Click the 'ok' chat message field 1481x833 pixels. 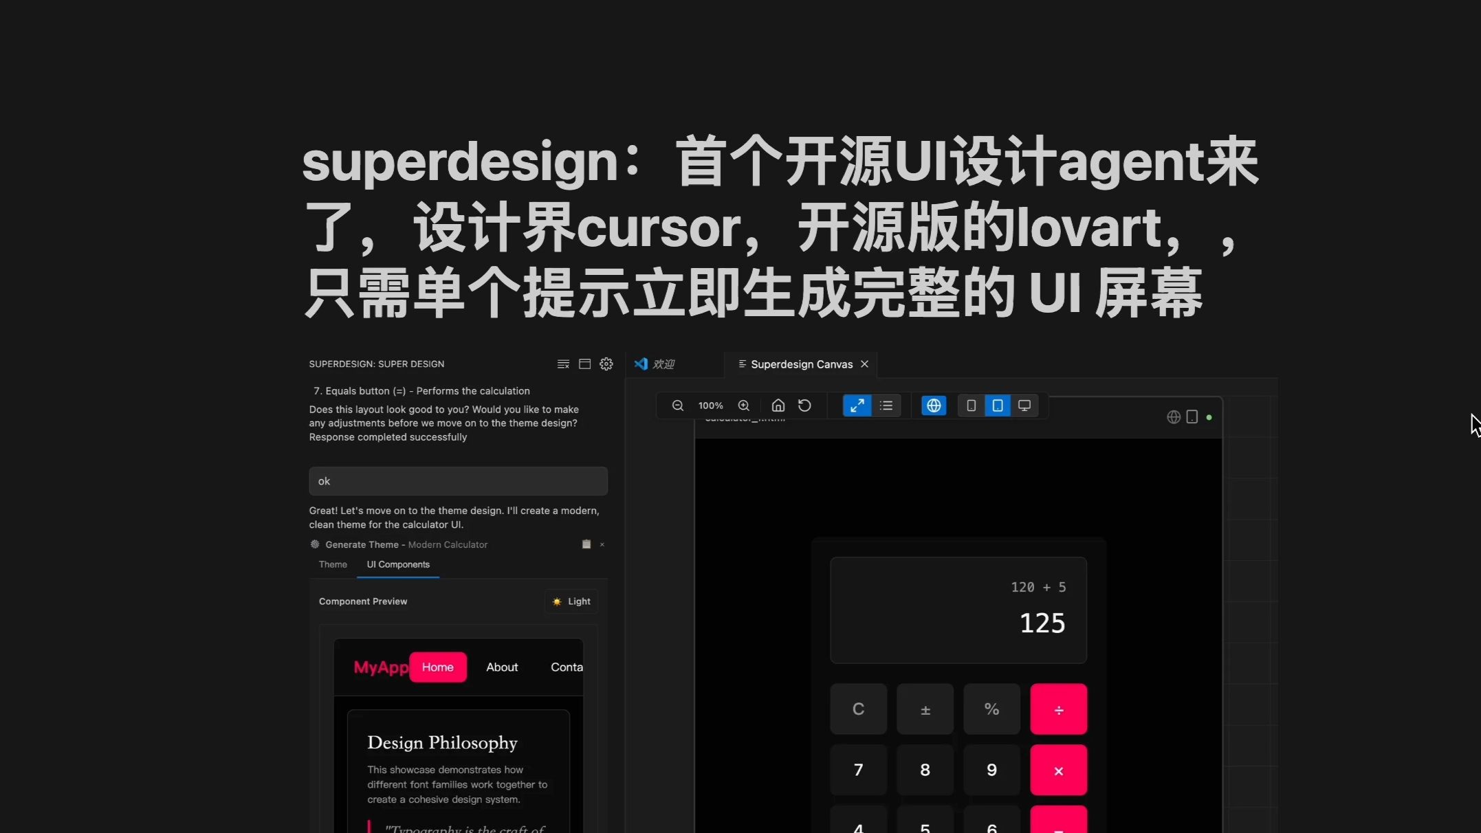[x=458, y=481]
